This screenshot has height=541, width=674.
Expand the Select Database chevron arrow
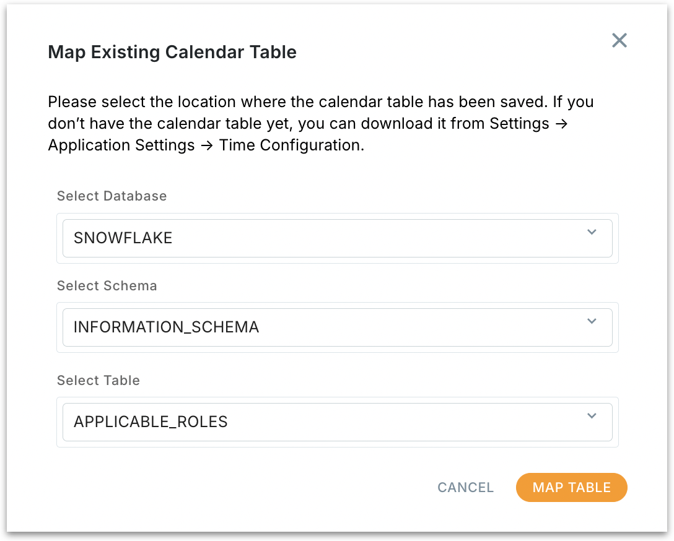(x=592, y=232)
